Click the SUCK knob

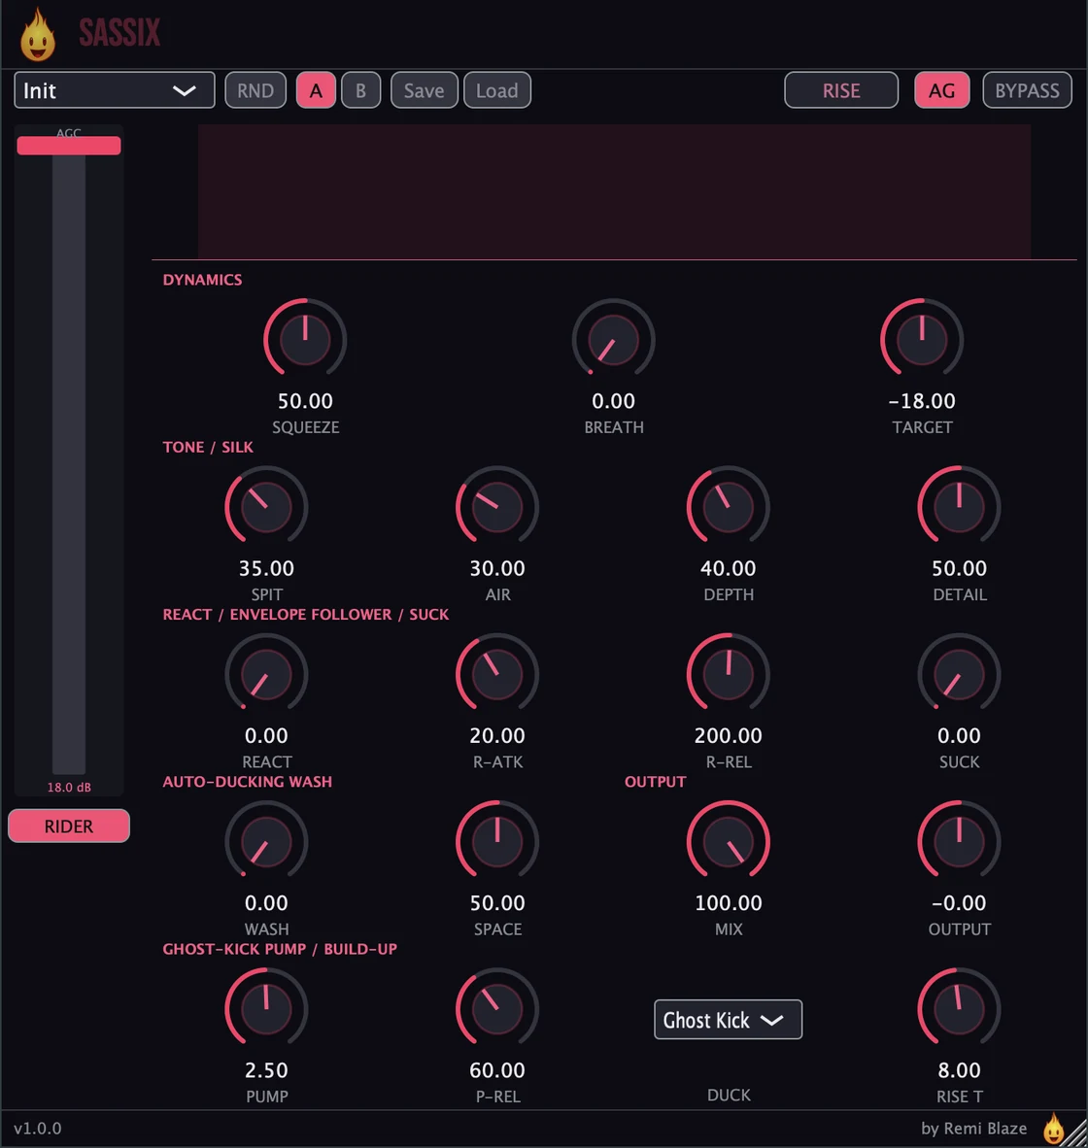[x=959, y=674]
